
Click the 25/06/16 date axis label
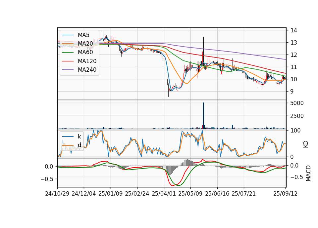pos(217,194)
